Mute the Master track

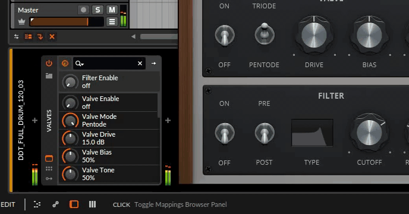[x=112, y=10]
